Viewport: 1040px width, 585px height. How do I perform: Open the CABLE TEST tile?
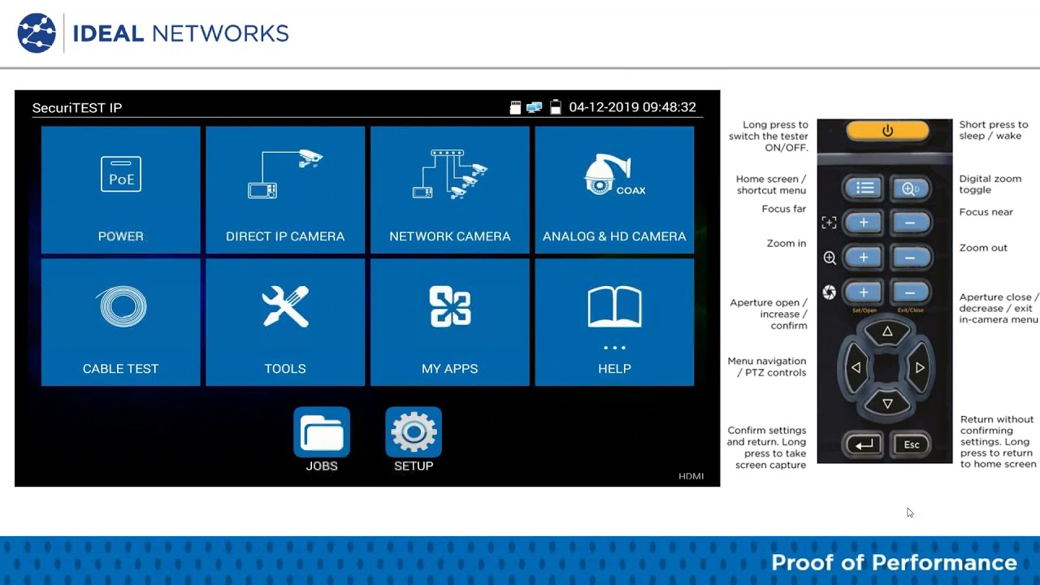[x=120, y=322]
